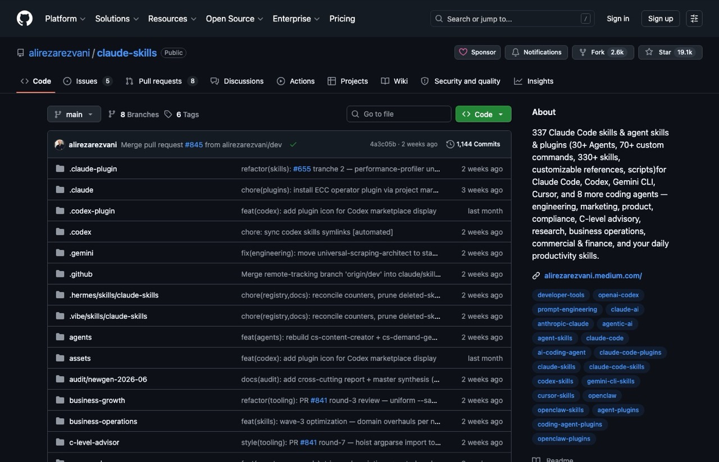Click the .claude-plugin folder icon
The height and width of the screenshot is (462, 719).
coord(60,168)
